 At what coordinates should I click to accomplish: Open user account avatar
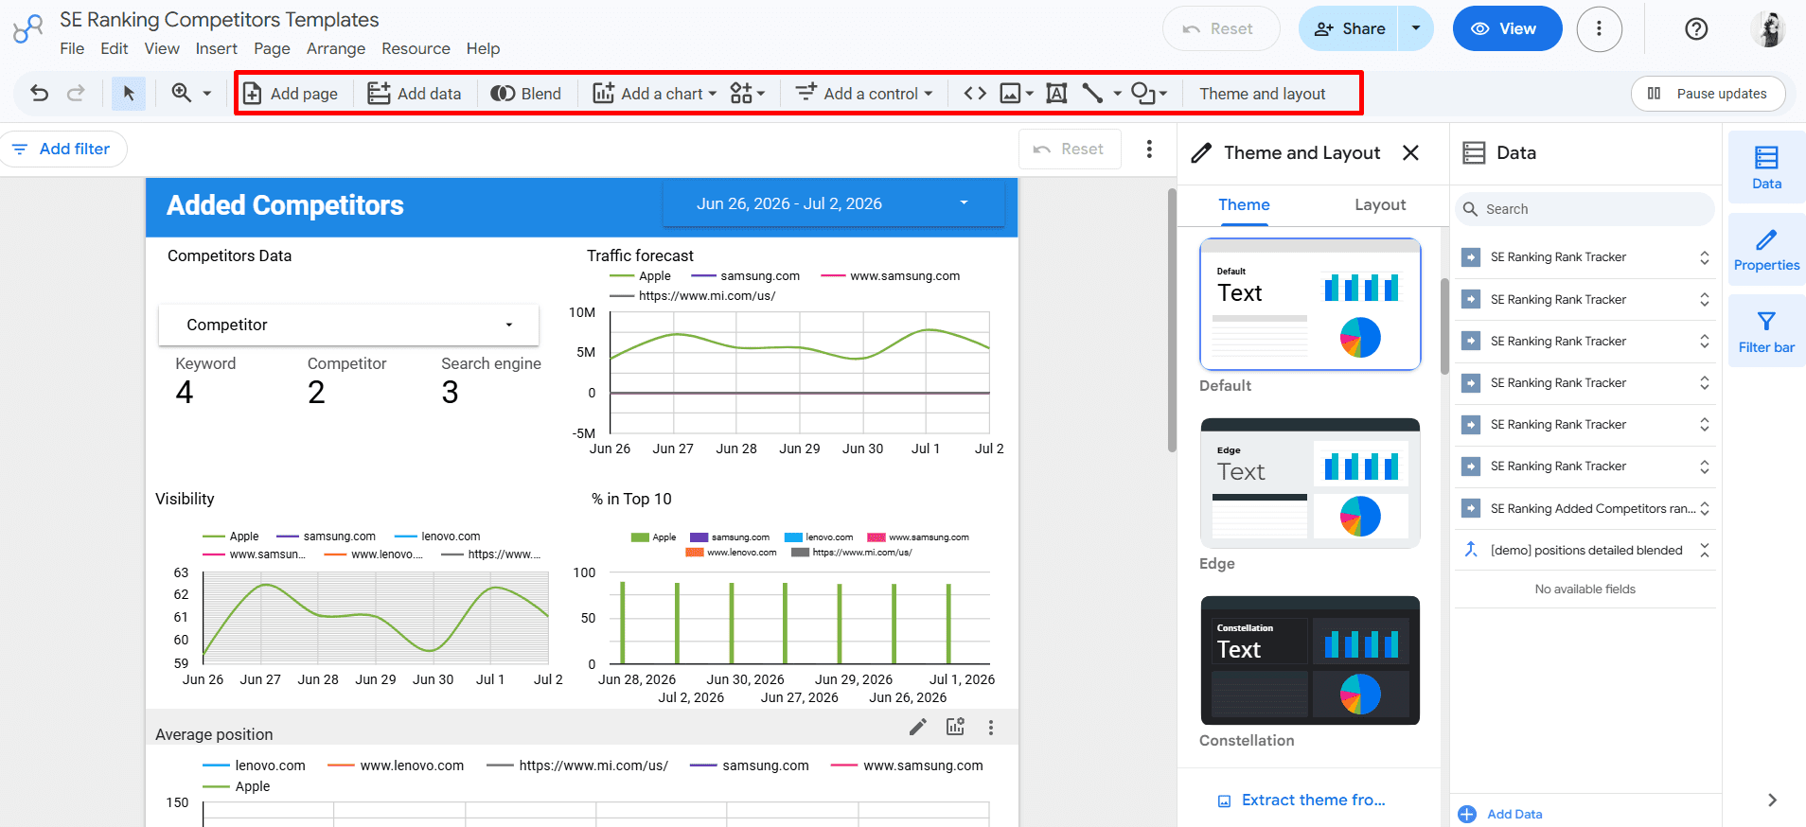coord(1766,29)
